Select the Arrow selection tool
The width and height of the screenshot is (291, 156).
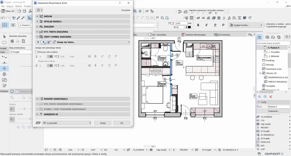pyautogui.click(x=4, y=36)
